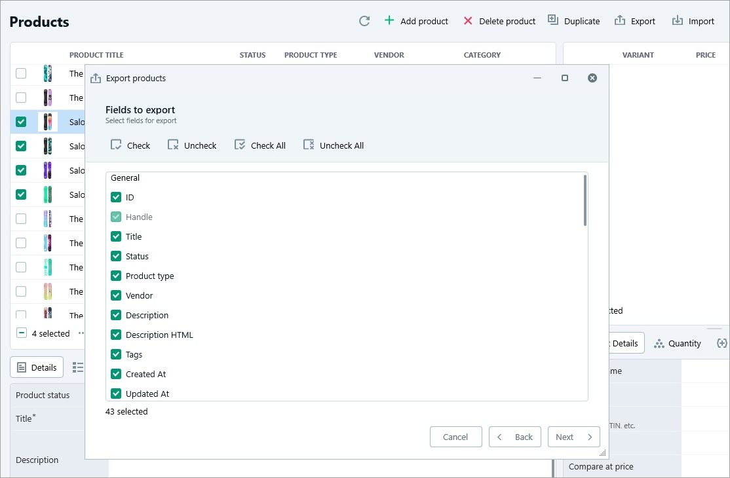Viewport: 730px width, 478px height.
Task: Disable the Description field checkbox
Action: (x=116, y=315)
